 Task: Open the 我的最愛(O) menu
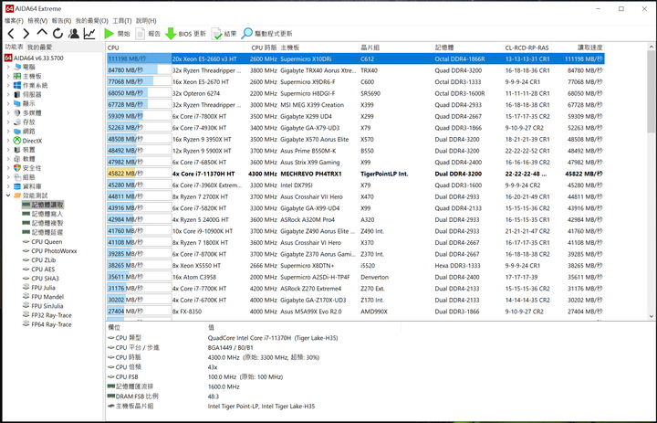point(92,21)
